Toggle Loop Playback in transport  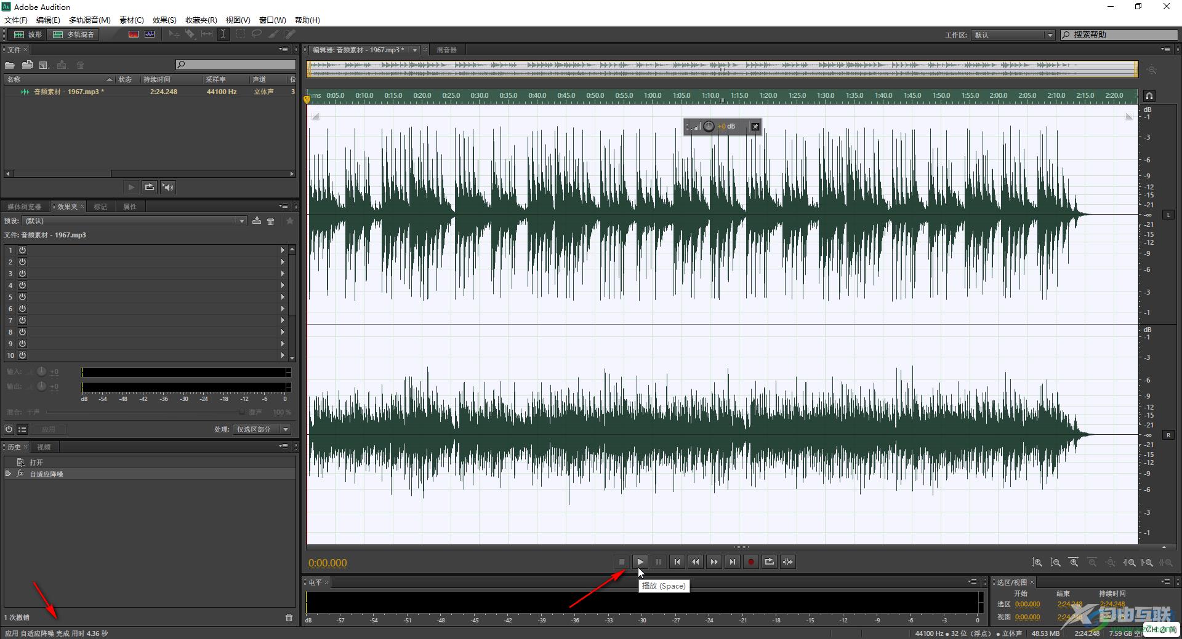pyautogui.click(x=770, y=562)
